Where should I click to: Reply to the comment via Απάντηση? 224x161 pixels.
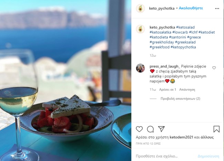[187, 90]
